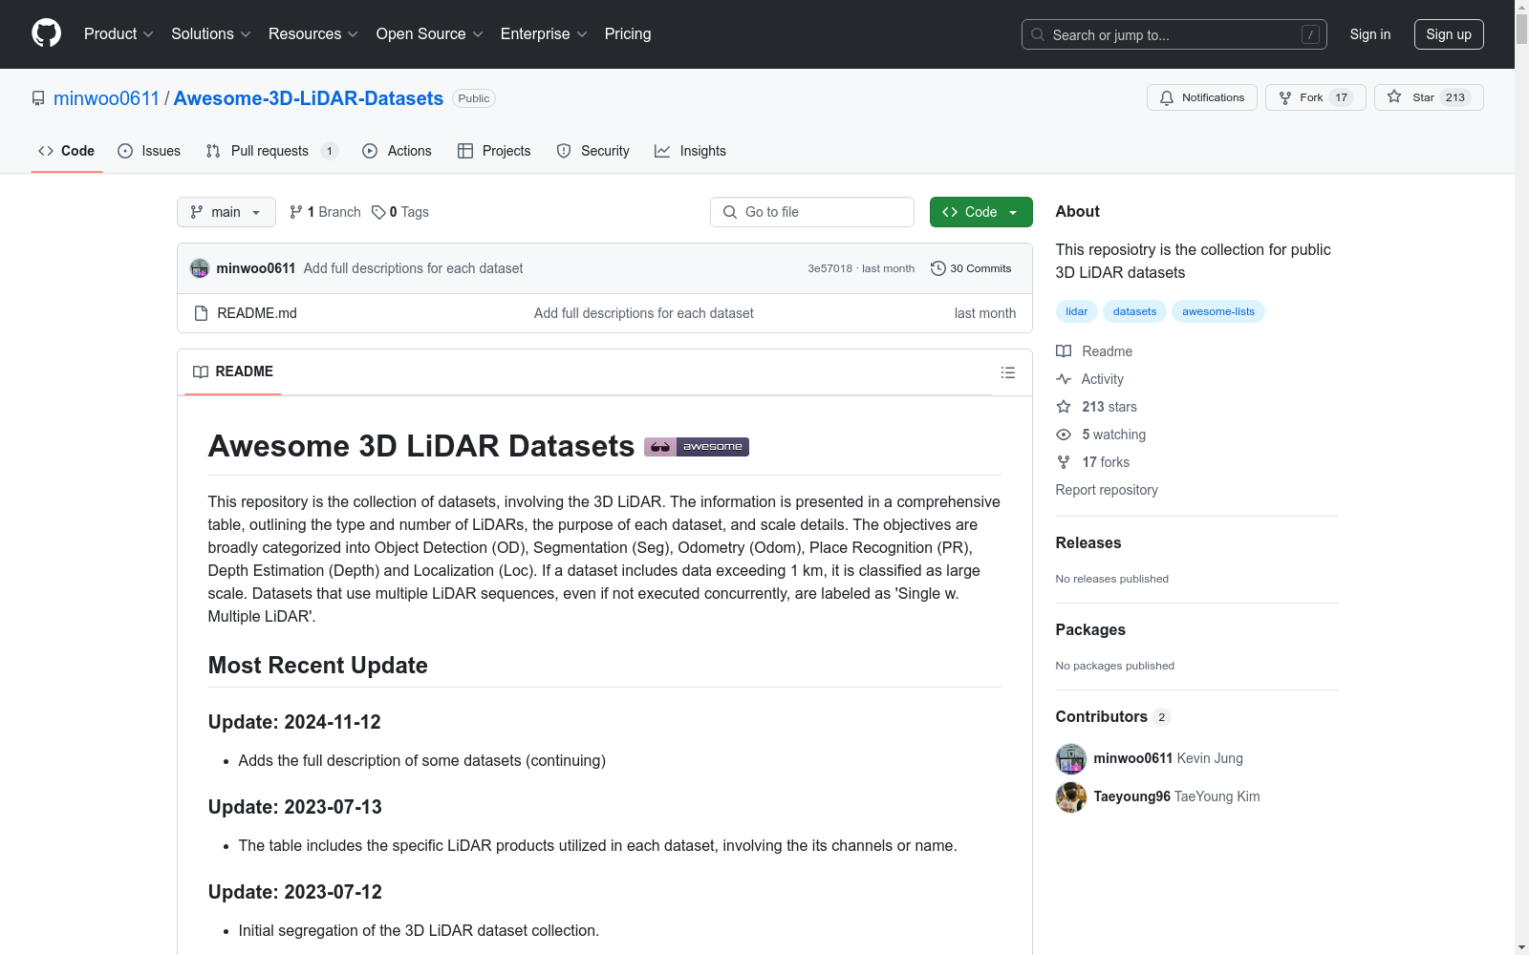
Task: Open the Packages section heading
Action: (1090, 629)
